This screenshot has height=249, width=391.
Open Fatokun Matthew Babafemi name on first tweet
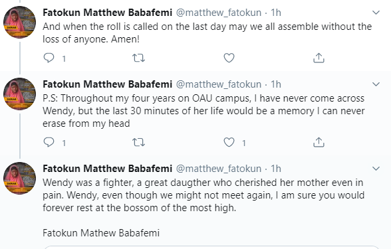[108, 13]
